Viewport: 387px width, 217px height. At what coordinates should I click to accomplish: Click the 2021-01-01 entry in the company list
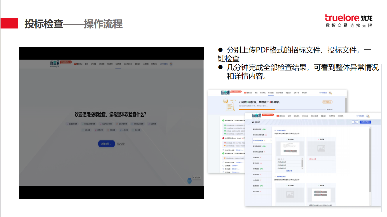coord(281,159)
